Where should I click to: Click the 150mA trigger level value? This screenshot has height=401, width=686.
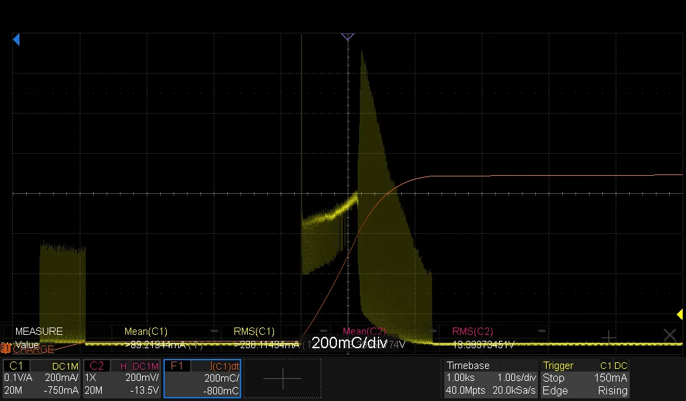point(610,378)
